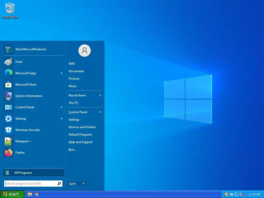Click the Notepad++ label

(23, 141)
